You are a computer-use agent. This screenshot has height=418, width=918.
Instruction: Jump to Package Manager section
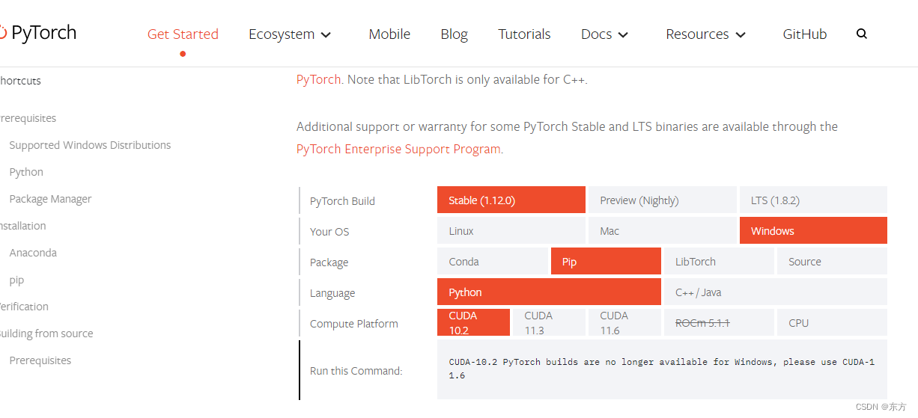[x=50, y=199]
